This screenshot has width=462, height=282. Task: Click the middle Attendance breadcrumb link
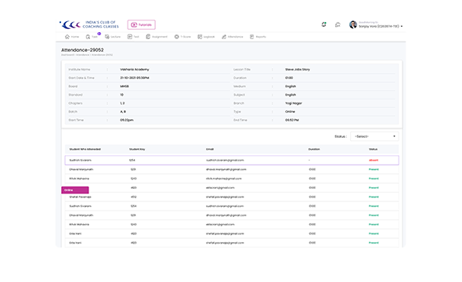coord(82,55)
